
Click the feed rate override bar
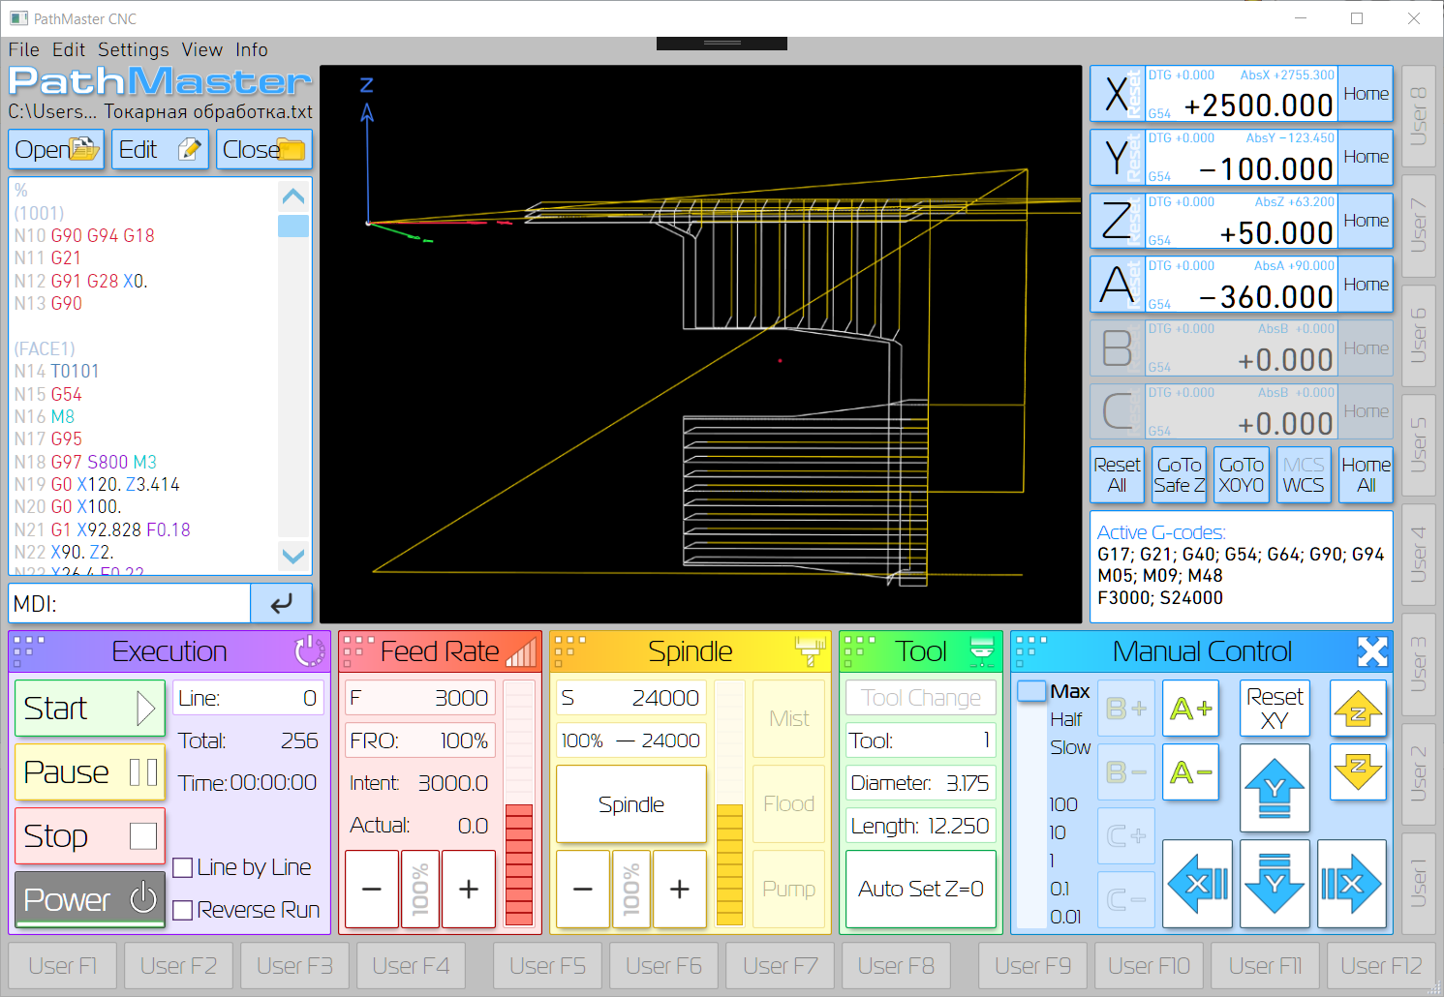pos(519,803)
